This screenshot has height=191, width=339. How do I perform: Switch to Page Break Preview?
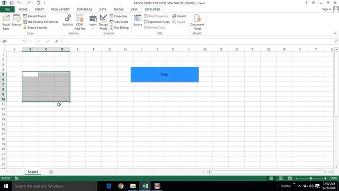[x=290, y=178]
